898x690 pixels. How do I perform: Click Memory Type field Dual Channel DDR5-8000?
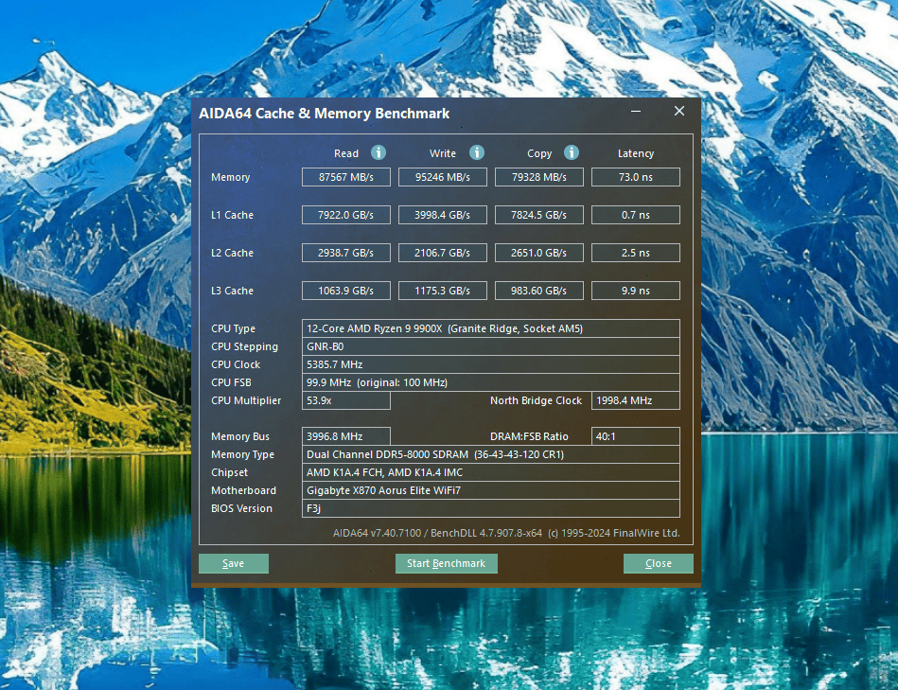[491, 454]
